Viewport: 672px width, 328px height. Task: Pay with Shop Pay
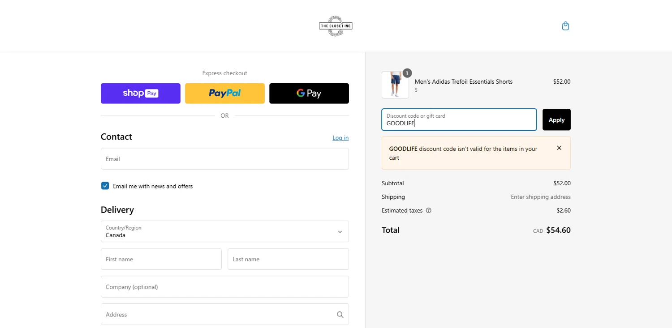(141, 94)
